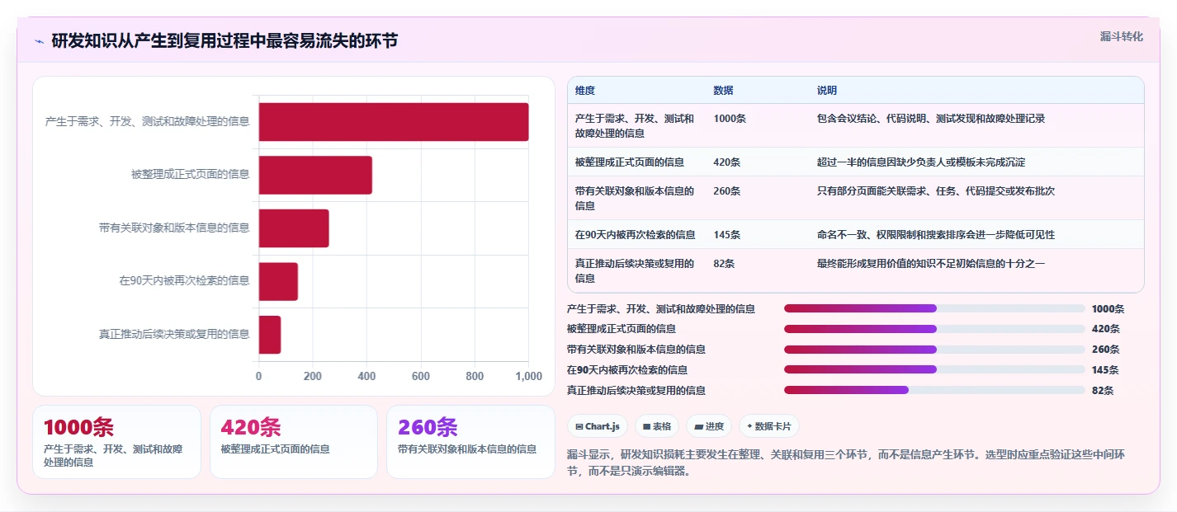The width and height of the screenshot is (1177, 512).
Task: Click the progress label 被整理成正式页面的信息
Action: pyautogui.click(x=622, y=329)
